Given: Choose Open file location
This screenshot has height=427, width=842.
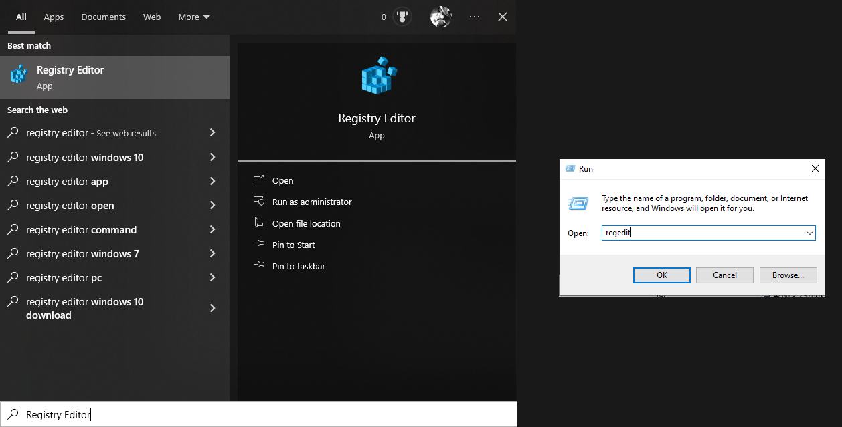Looking at the screenshot, I should [306, 223].
